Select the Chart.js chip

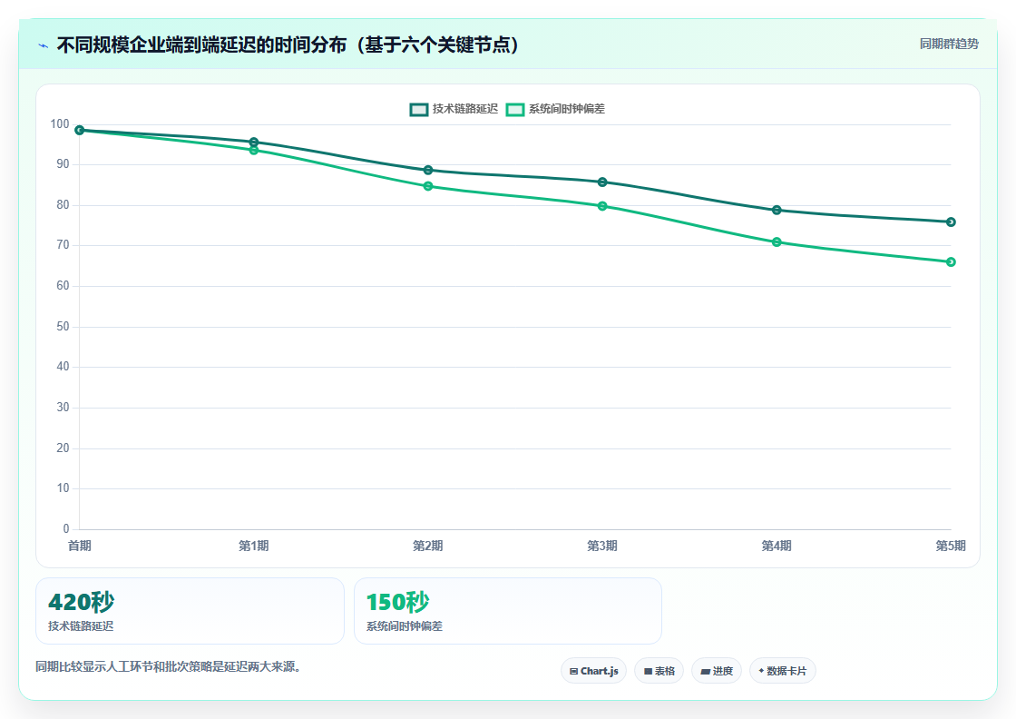pos(593,671)
